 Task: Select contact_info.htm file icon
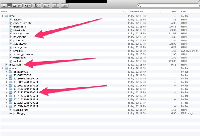11,23
